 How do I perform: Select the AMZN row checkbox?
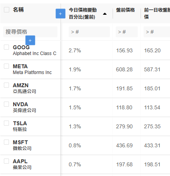(x=7, y=85)
